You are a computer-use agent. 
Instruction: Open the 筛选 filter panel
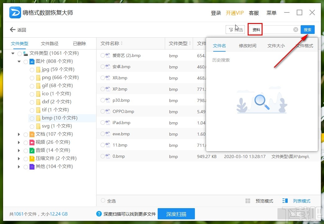click(x=235, y=29)
